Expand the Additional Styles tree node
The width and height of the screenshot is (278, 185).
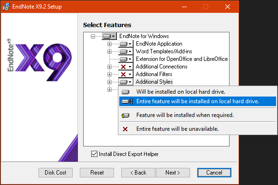(x=109, y=82)
